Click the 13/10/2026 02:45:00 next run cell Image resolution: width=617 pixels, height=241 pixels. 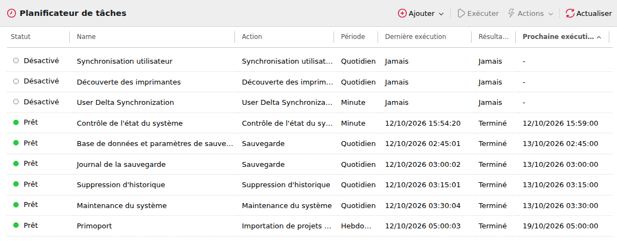coord(560,144)
